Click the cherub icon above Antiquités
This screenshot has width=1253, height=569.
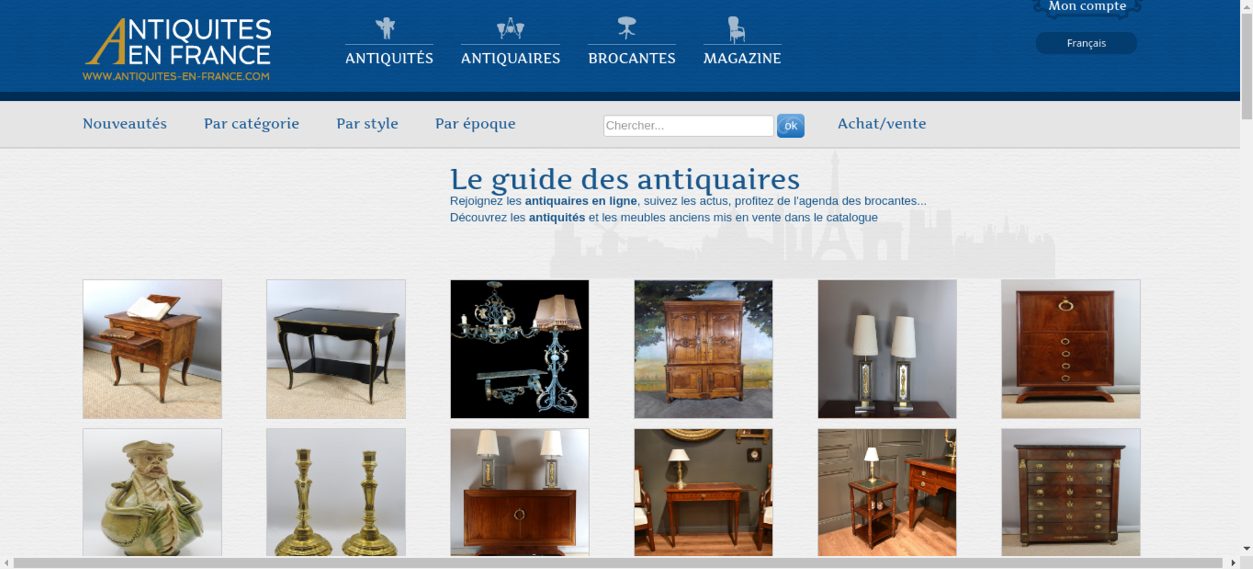pos(385,28)
